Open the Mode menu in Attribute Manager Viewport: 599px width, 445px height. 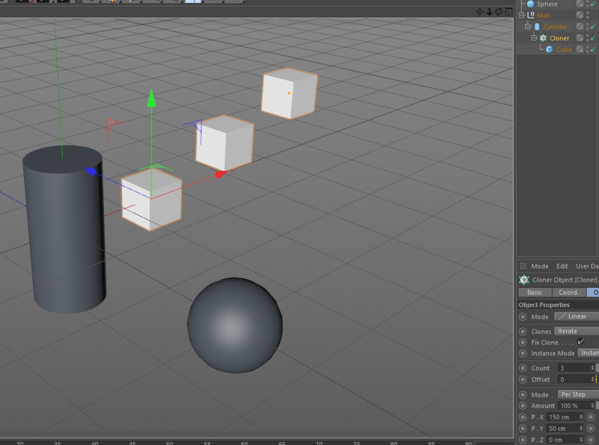tap(540, 266)
